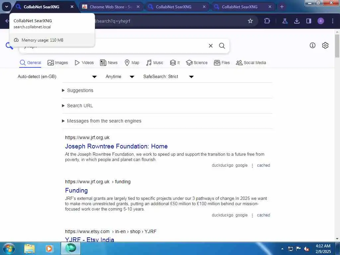Viewport: 340px width, 255px height.
Task: Click the muted volume tray icon
Action: coord(306,249)
